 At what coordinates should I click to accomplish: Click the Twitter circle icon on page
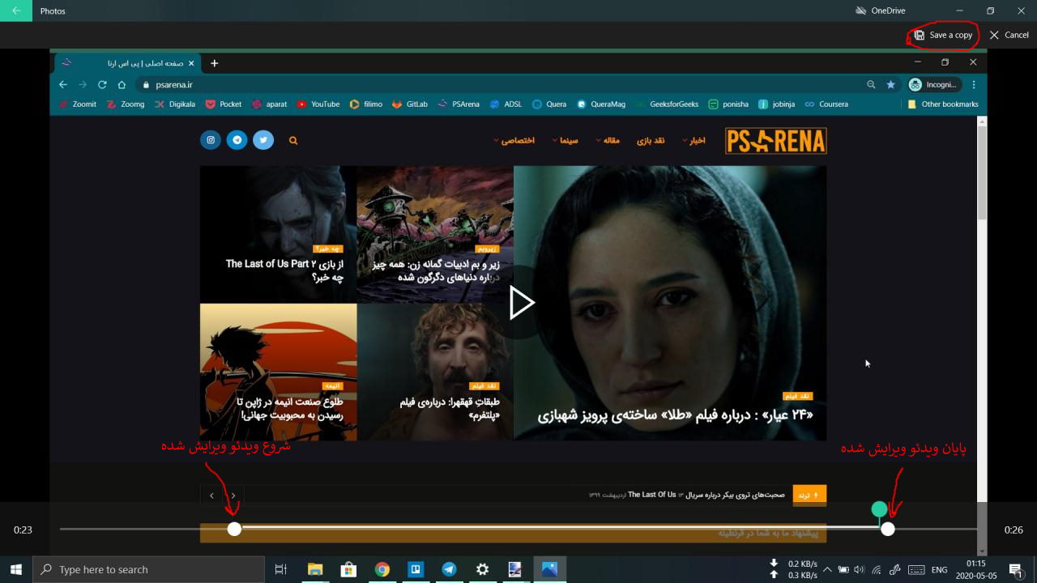[x=263, y=140]
